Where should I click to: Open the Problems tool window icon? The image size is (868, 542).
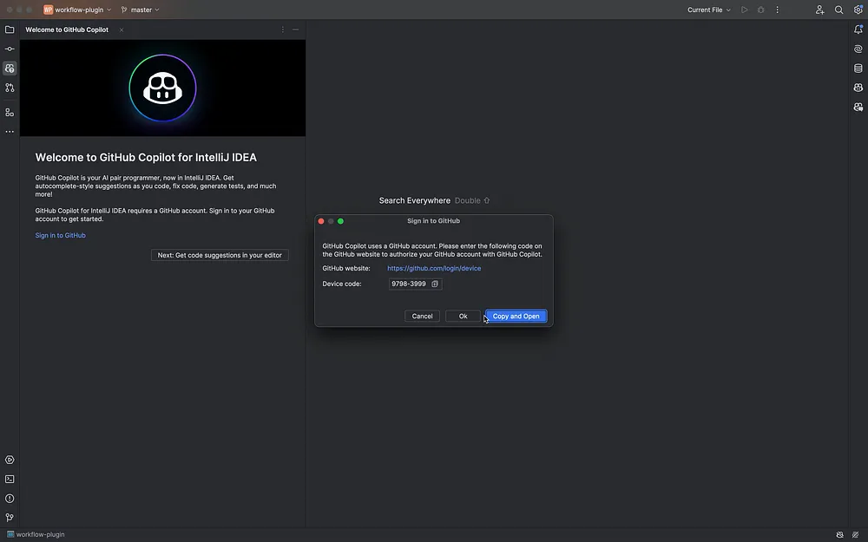(10, 499)
